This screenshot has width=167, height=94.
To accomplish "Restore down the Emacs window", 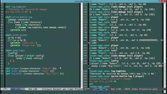I will 159,1.
